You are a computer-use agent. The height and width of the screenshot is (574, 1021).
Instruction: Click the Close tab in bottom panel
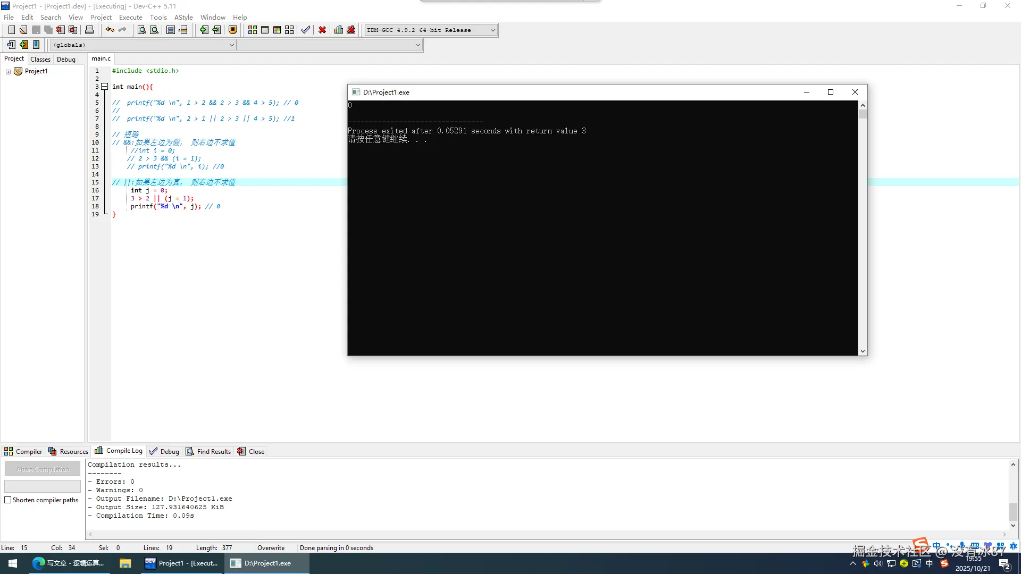251,451
